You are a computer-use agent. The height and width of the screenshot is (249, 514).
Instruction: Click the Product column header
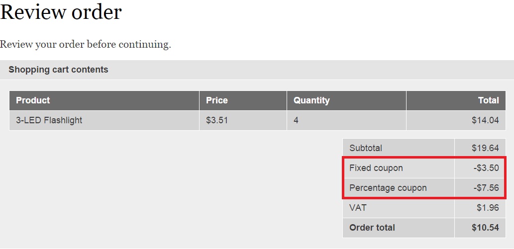coord(33,100)
